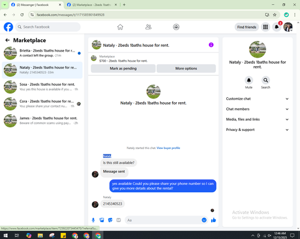300x239 pixels.
Task: Send a thumbs-up like
Action: [x=214, y=220]
